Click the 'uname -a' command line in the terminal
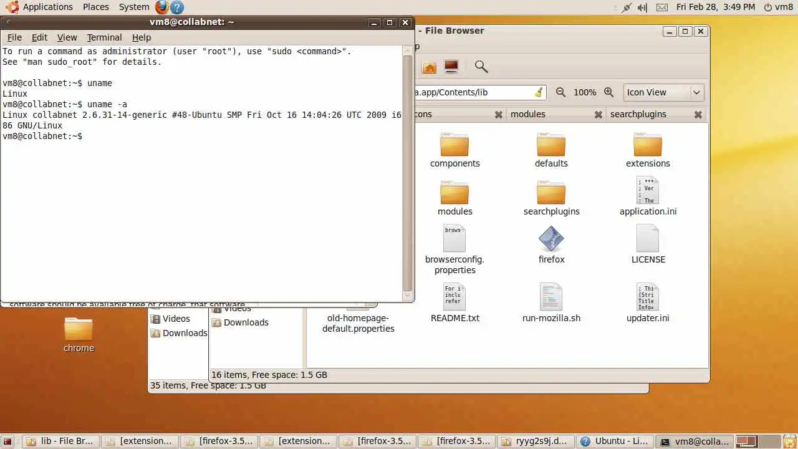 coord(65,104)
